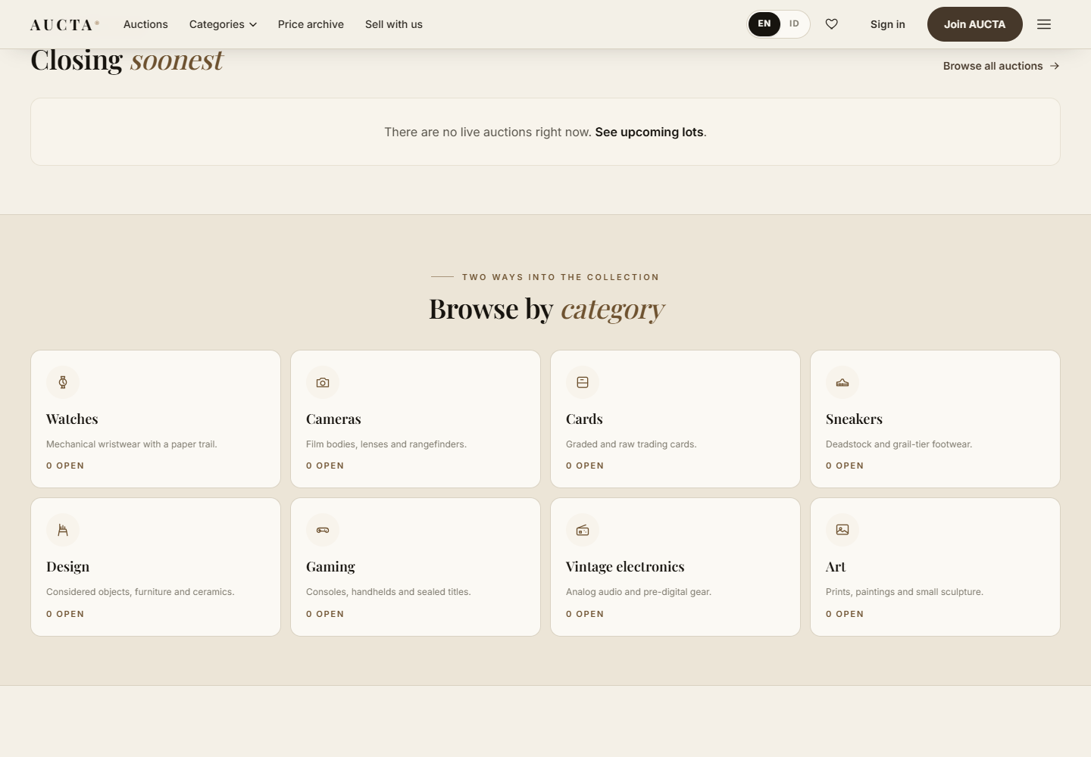Open the Sneakers category heading
This screenshot has height=757, width=1091.
[854, 419]
